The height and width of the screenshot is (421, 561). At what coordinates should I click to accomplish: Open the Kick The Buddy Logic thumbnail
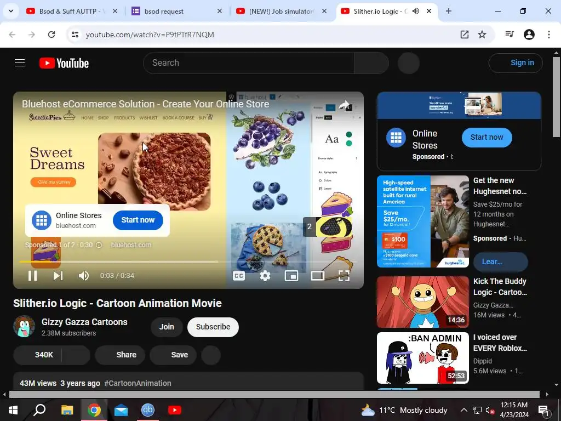click(423, 302)
